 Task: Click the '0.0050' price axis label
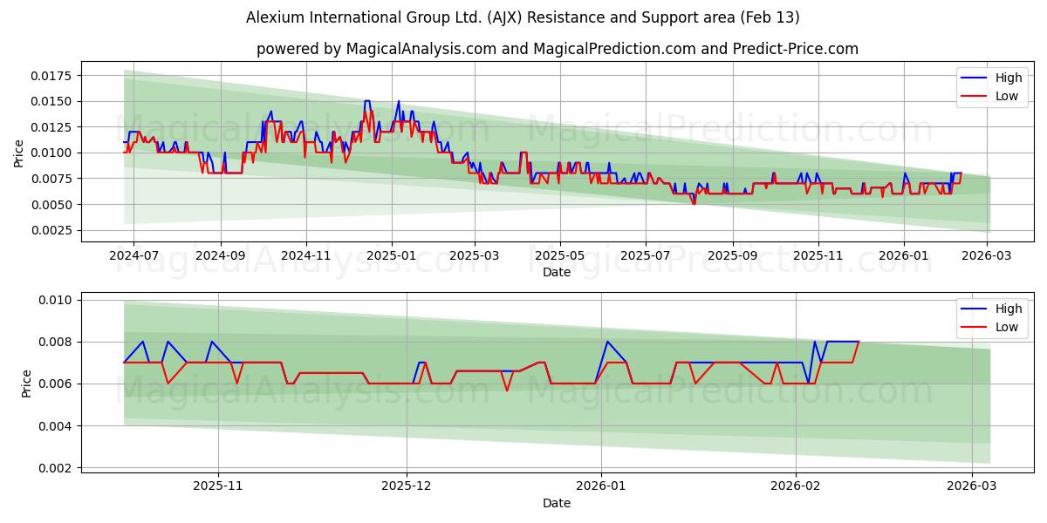coord(53,205)
